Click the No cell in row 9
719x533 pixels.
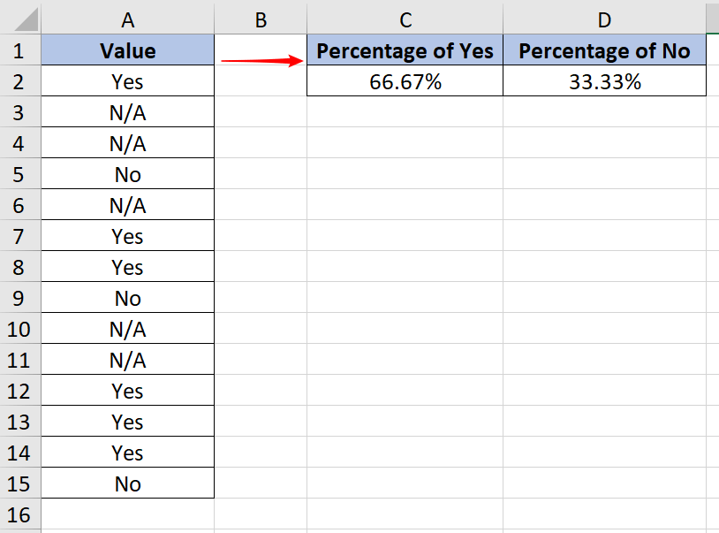point(127,297)
